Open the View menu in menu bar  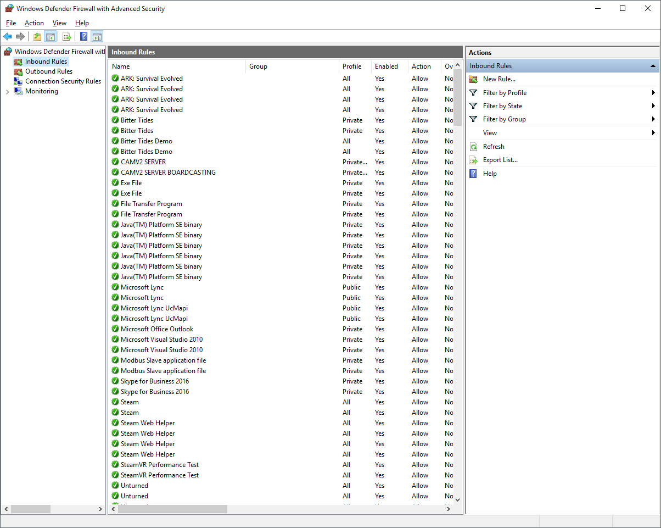point(59,23)
